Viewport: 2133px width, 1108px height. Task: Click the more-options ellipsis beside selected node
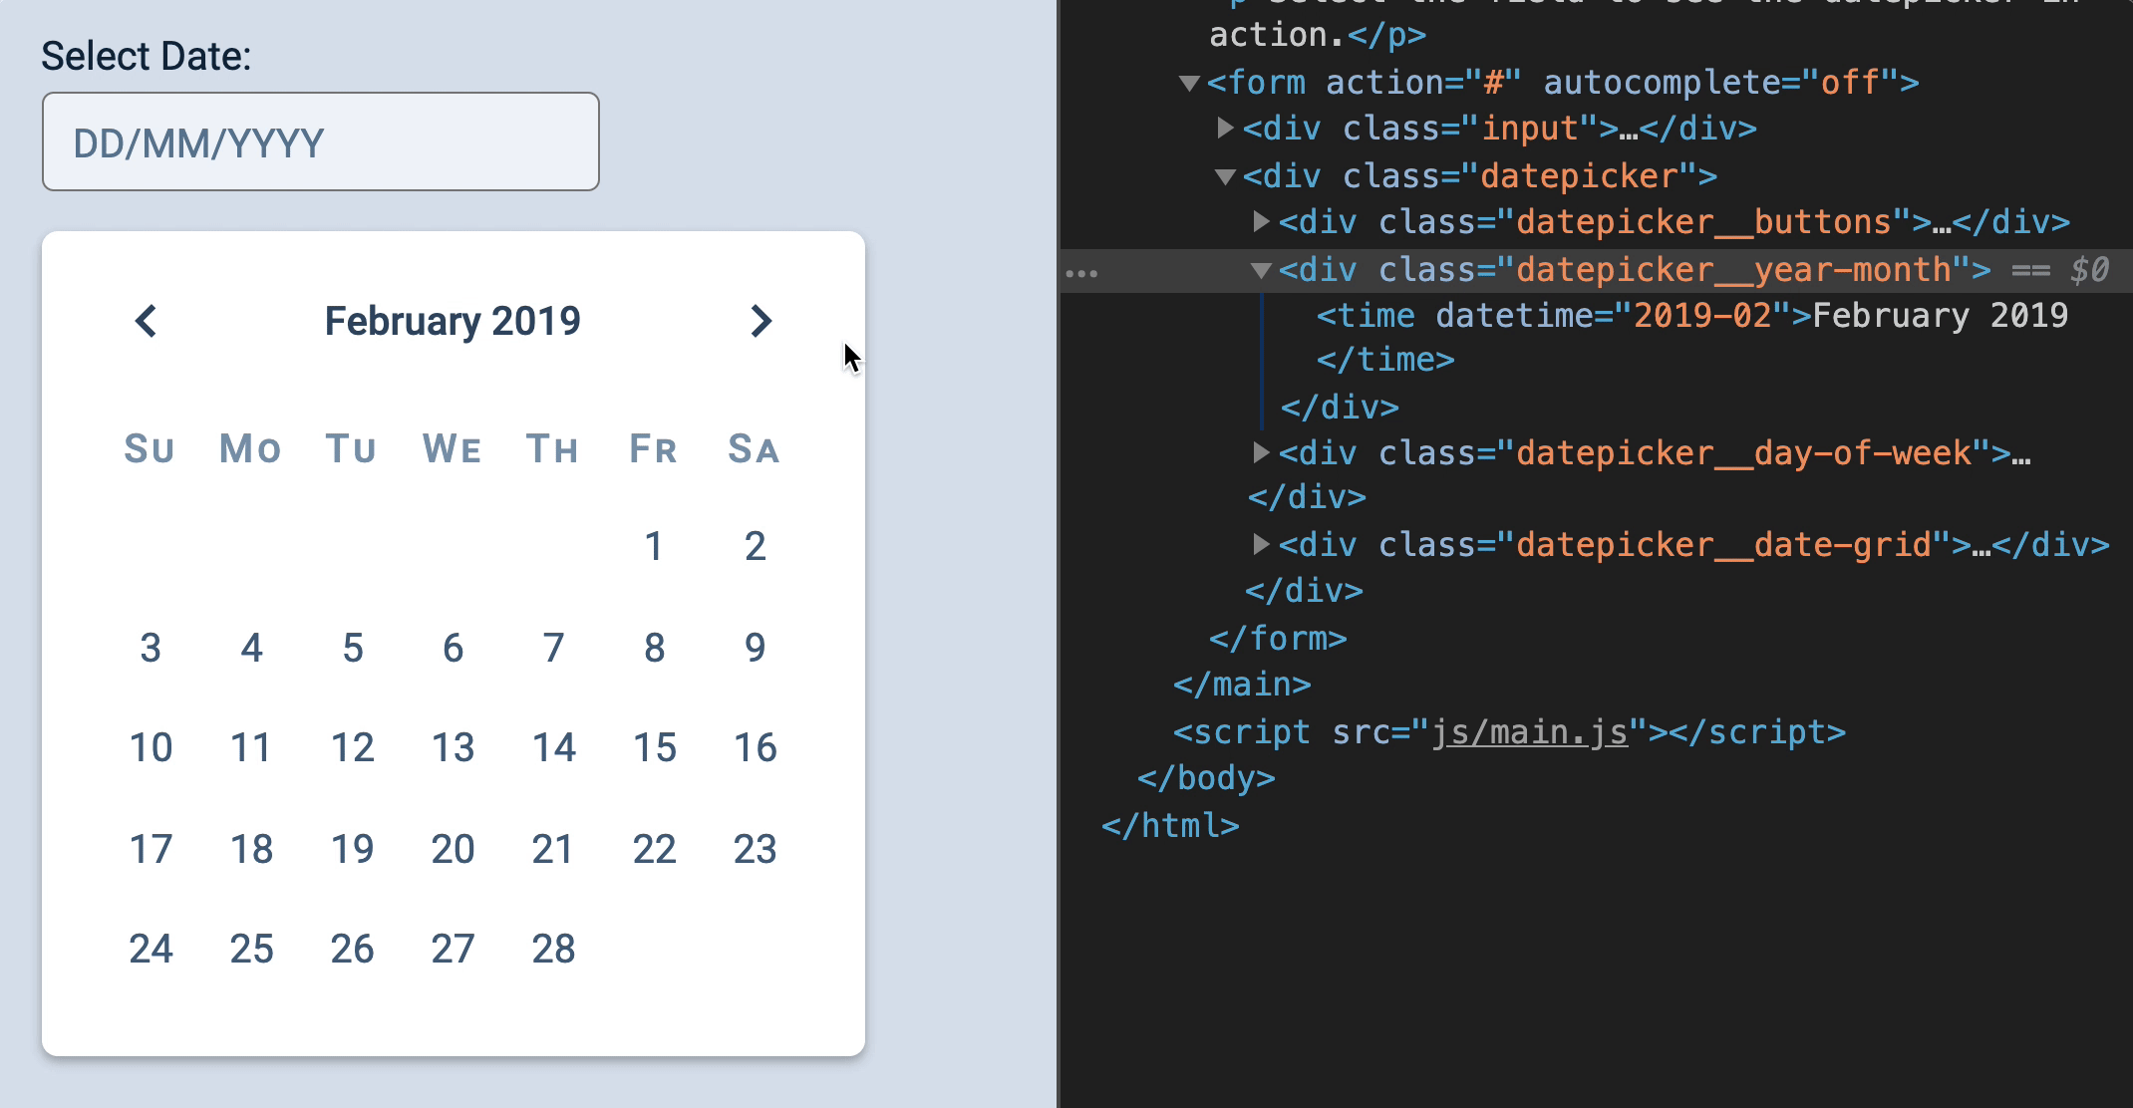[1083, 270]
